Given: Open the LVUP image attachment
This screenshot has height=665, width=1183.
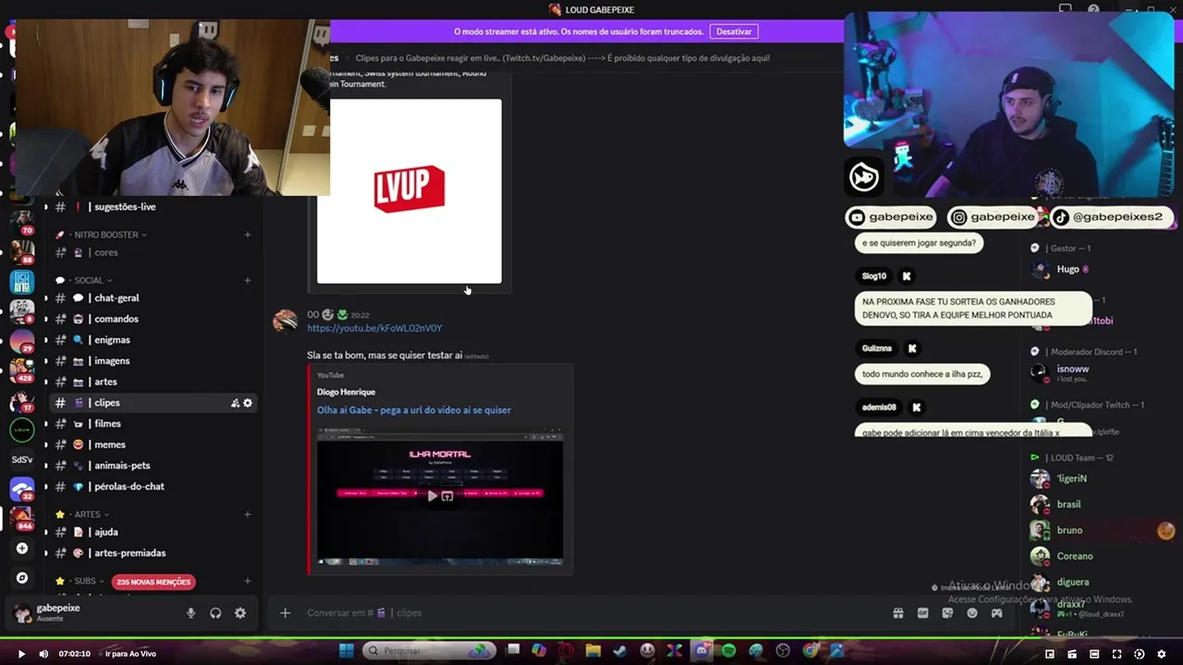Looking at the screenshot, I should 409,191.
